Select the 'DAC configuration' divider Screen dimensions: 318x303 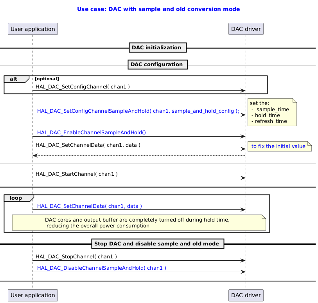pyautogui.click(x=158, y=64)
